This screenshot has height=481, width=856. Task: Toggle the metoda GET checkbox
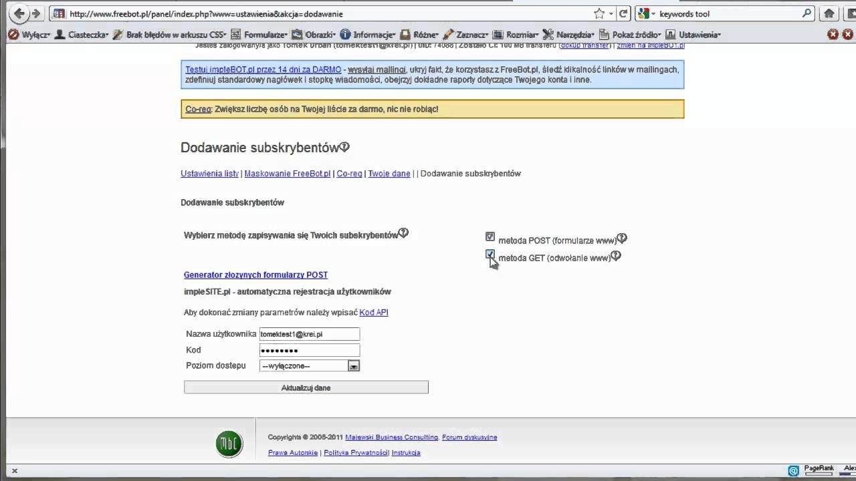(490, 255)
